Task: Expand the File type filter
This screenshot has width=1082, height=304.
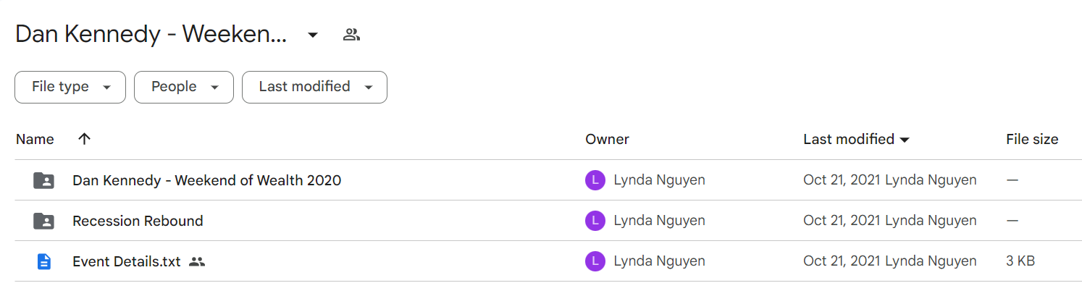Action: (70, 87)
